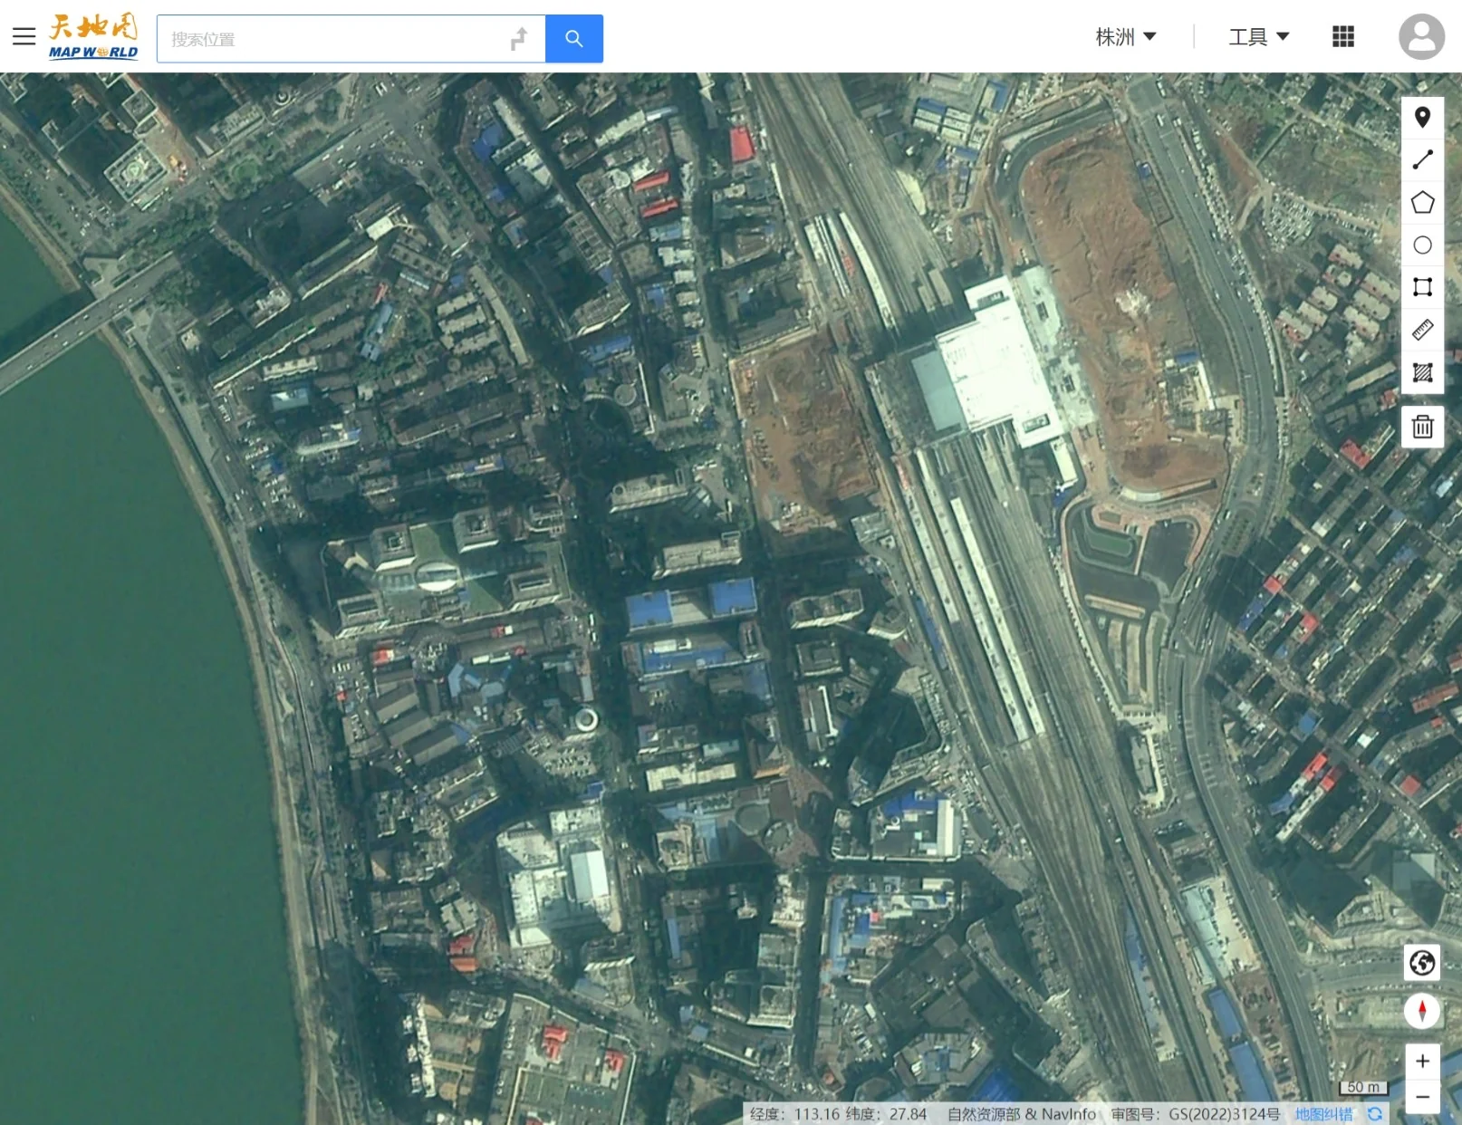Switch to the globe view

click(1422, 963)
